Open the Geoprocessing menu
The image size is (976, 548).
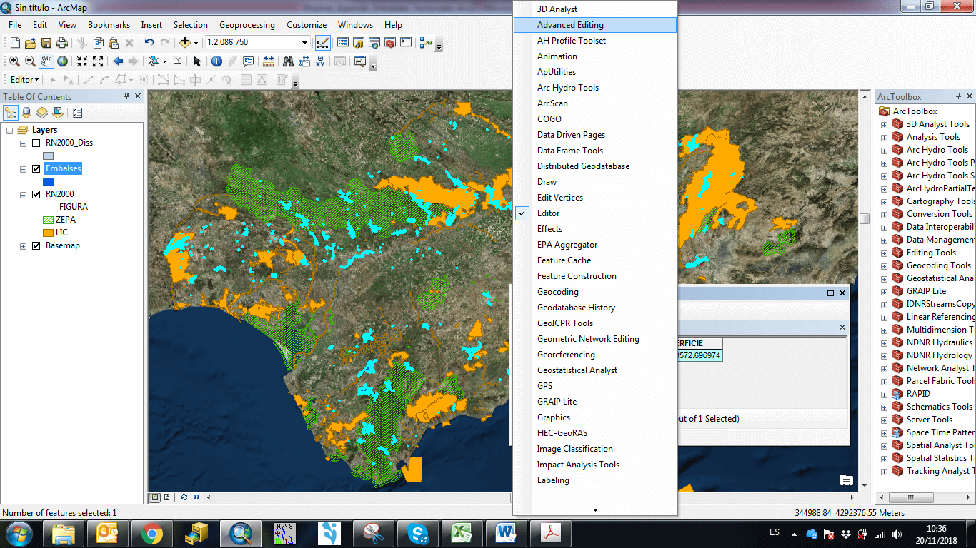pos(247,25)
